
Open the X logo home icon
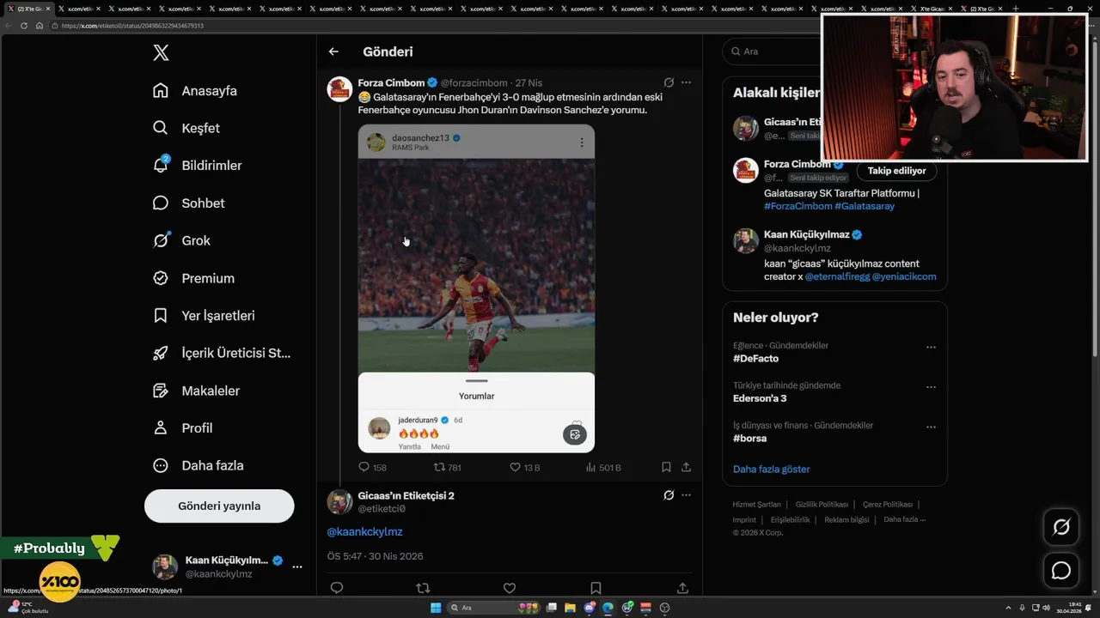click(x=161, y=53)
